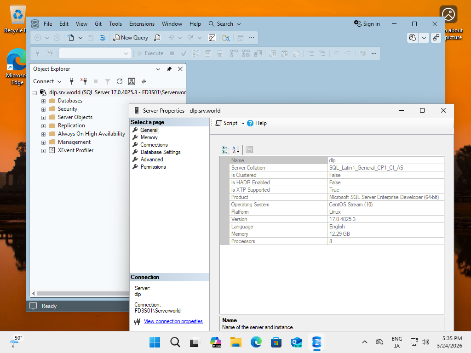Select the General page
Viewport: 471px width, 353px height.
pos(149,130)
